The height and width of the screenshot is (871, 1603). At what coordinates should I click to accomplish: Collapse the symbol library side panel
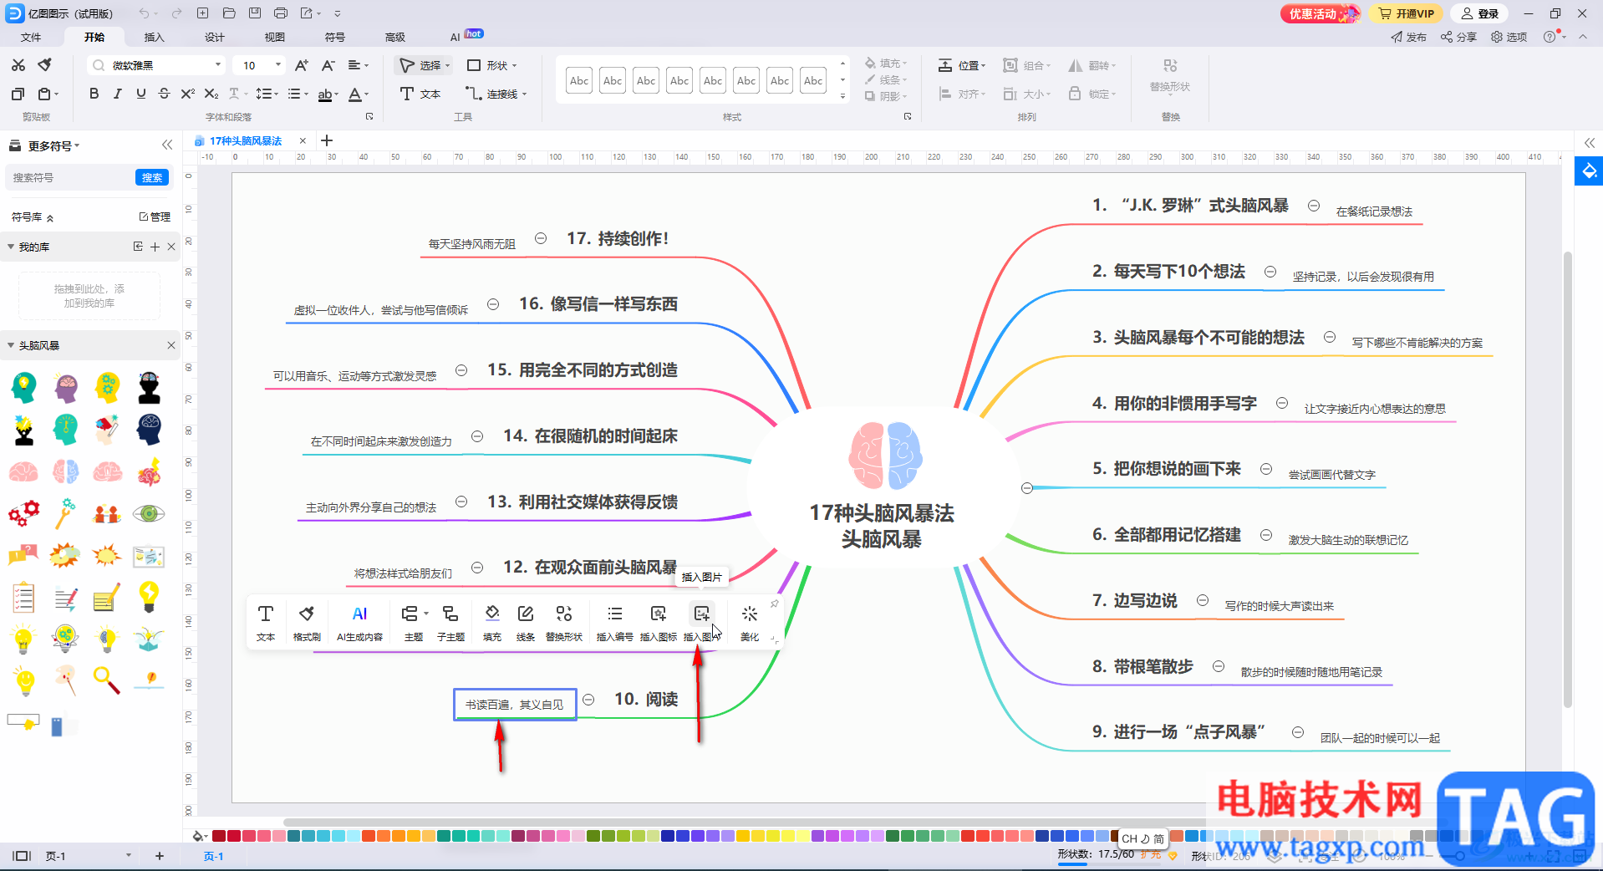click(167, 145)
